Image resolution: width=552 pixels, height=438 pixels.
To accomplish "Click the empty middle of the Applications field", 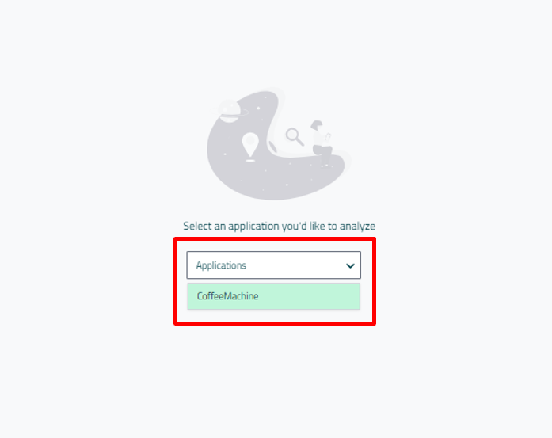I will pyautogui.click(x=295, y=265).
